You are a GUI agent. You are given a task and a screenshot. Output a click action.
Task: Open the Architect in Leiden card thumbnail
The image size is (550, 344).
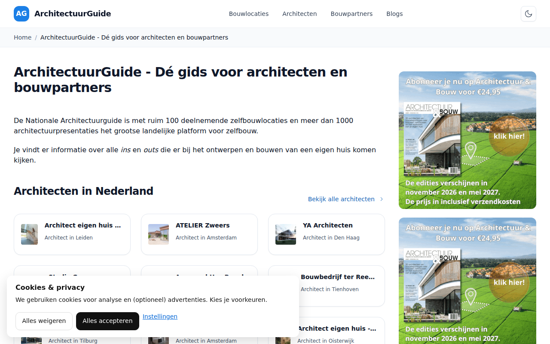(29, 234)
